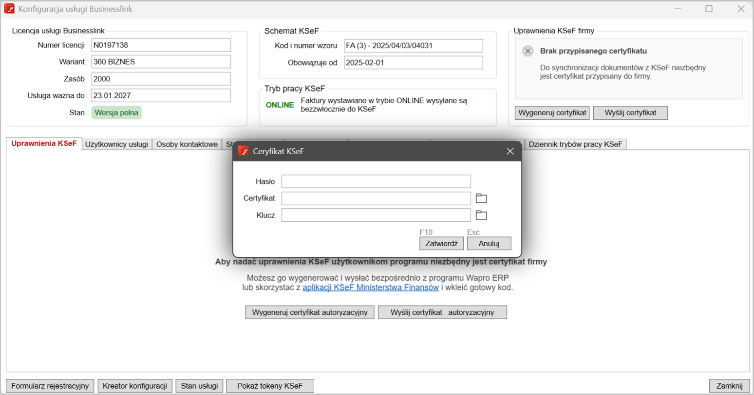The image size is (754, 395).
Task: Click the Pokaż tokeny KSeF button
Action: pos(270,386)
